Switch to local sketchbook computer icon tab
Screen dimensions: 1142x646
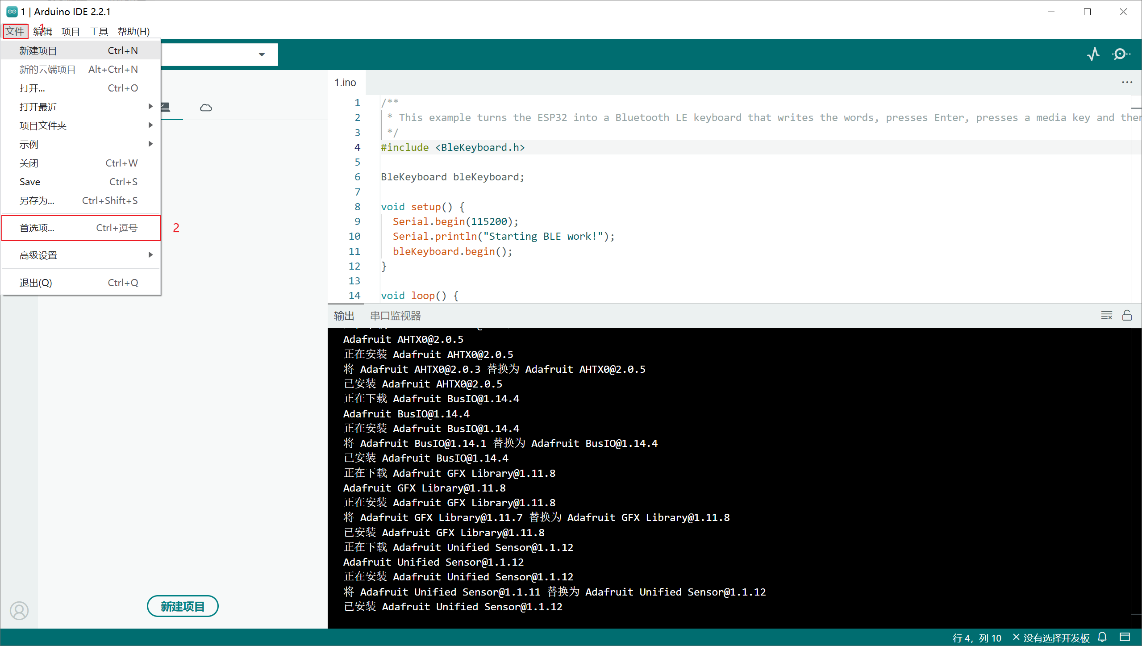[166, 107]
